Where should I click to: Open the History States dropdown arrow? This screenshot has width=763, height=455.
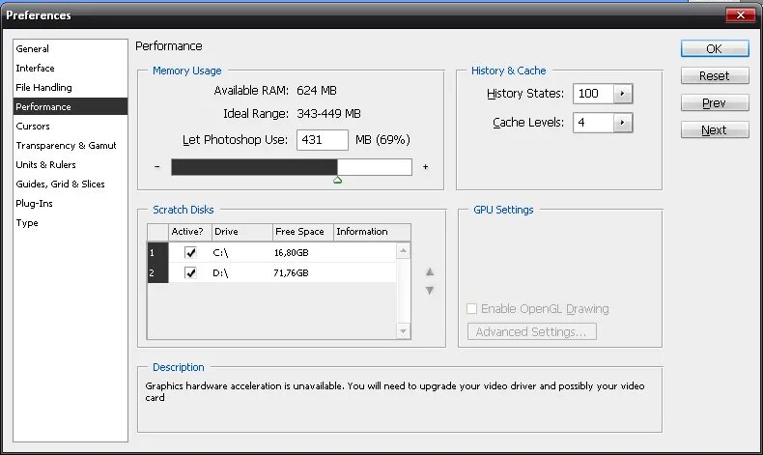click(x=622, y=94)
